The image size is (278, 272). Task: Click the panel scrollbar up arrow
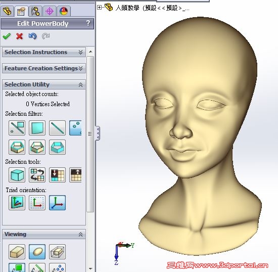click(90, 52)
